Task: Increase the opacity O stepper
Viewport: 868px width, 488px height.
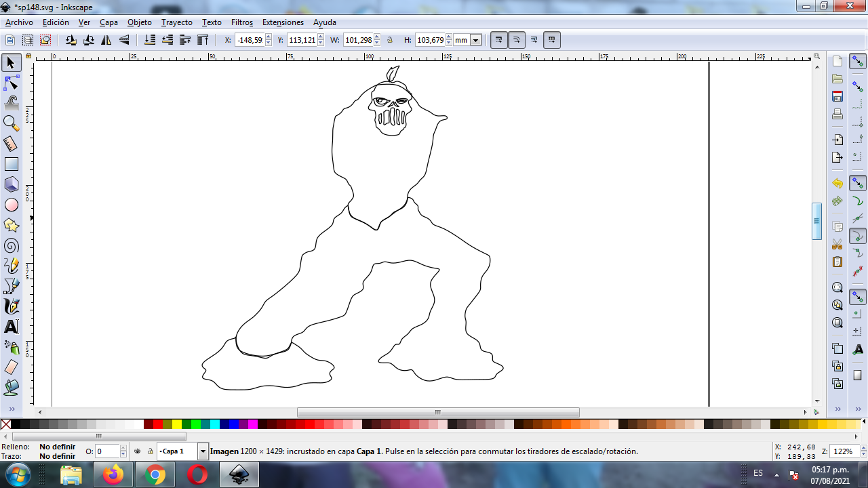Action: click(x=123, y=448)
